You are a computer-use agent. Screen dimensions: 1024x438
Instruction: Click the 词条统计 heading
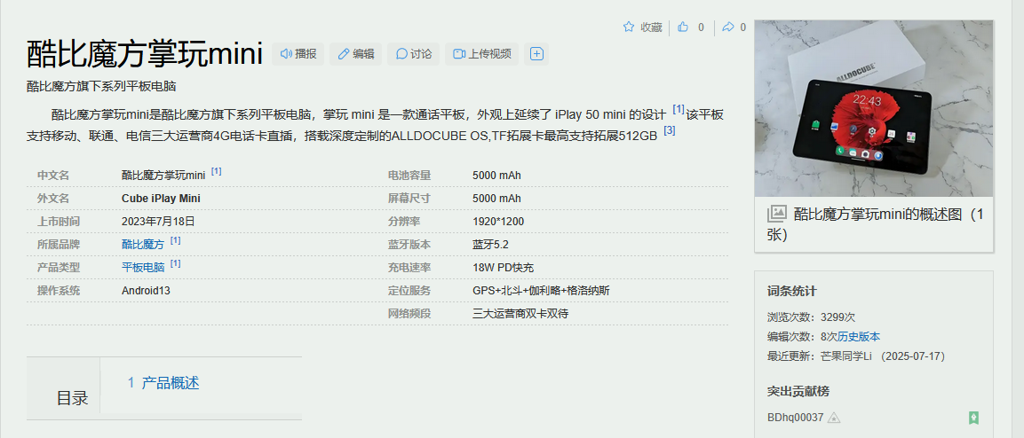point(791,292)
